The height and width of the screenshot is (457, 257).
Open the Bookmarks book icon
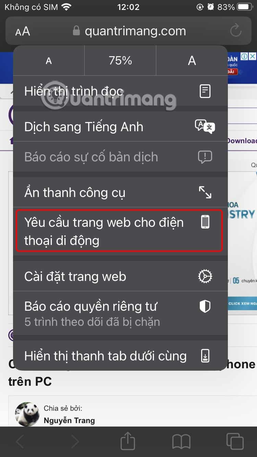pos(181,442)
